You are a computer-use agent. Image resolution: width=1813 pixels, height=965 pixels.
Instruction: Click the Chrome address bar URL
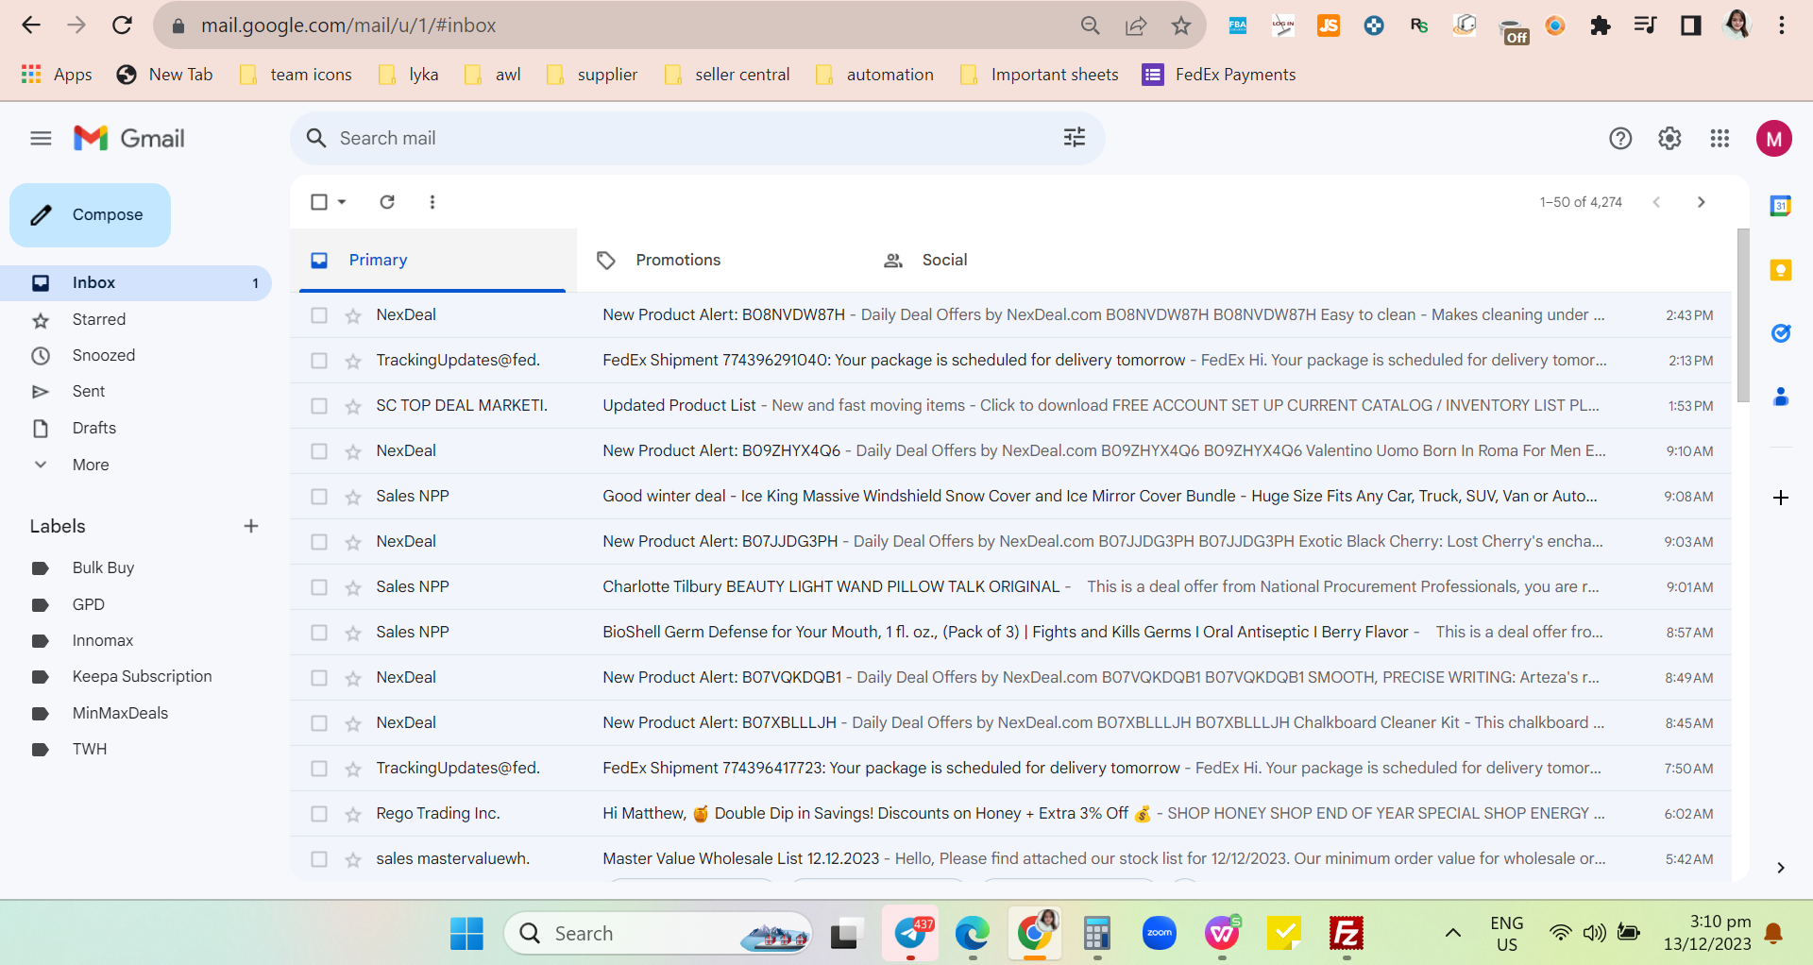tap(347, 25)
